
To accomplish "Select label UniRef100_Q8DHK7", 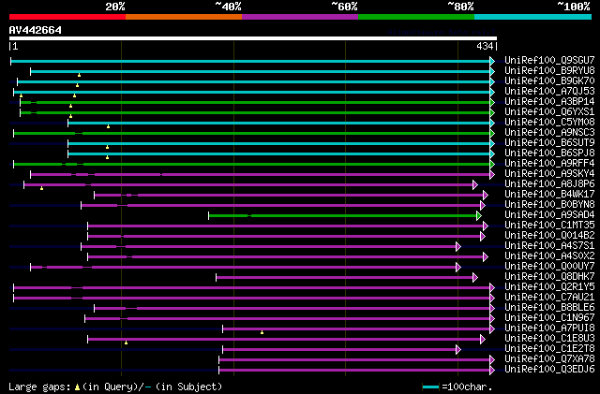I will 549,277.
